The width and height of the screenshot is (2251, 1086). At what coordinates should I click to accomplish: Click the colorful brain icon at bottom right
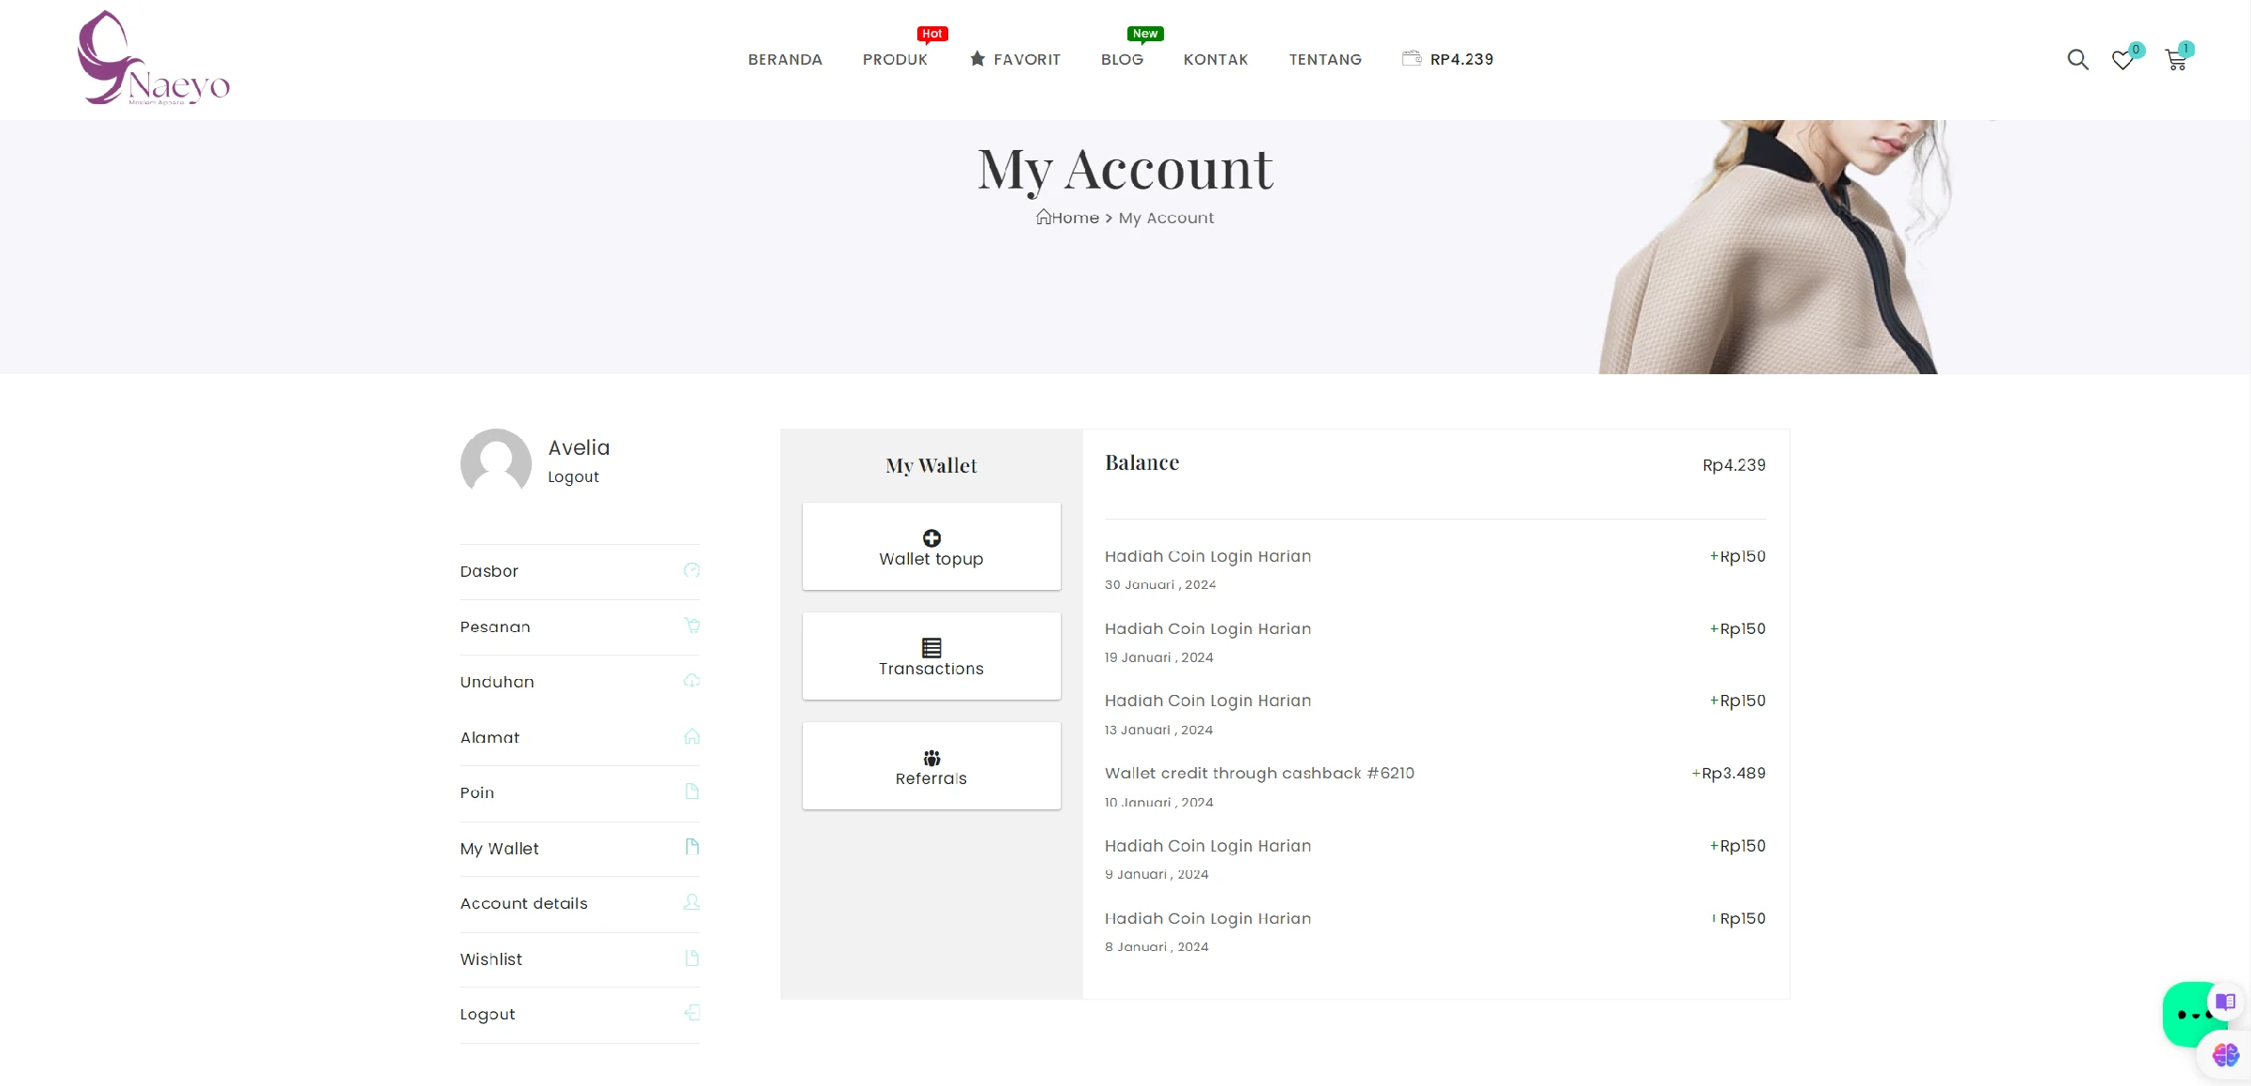tap(2225, 1055)
